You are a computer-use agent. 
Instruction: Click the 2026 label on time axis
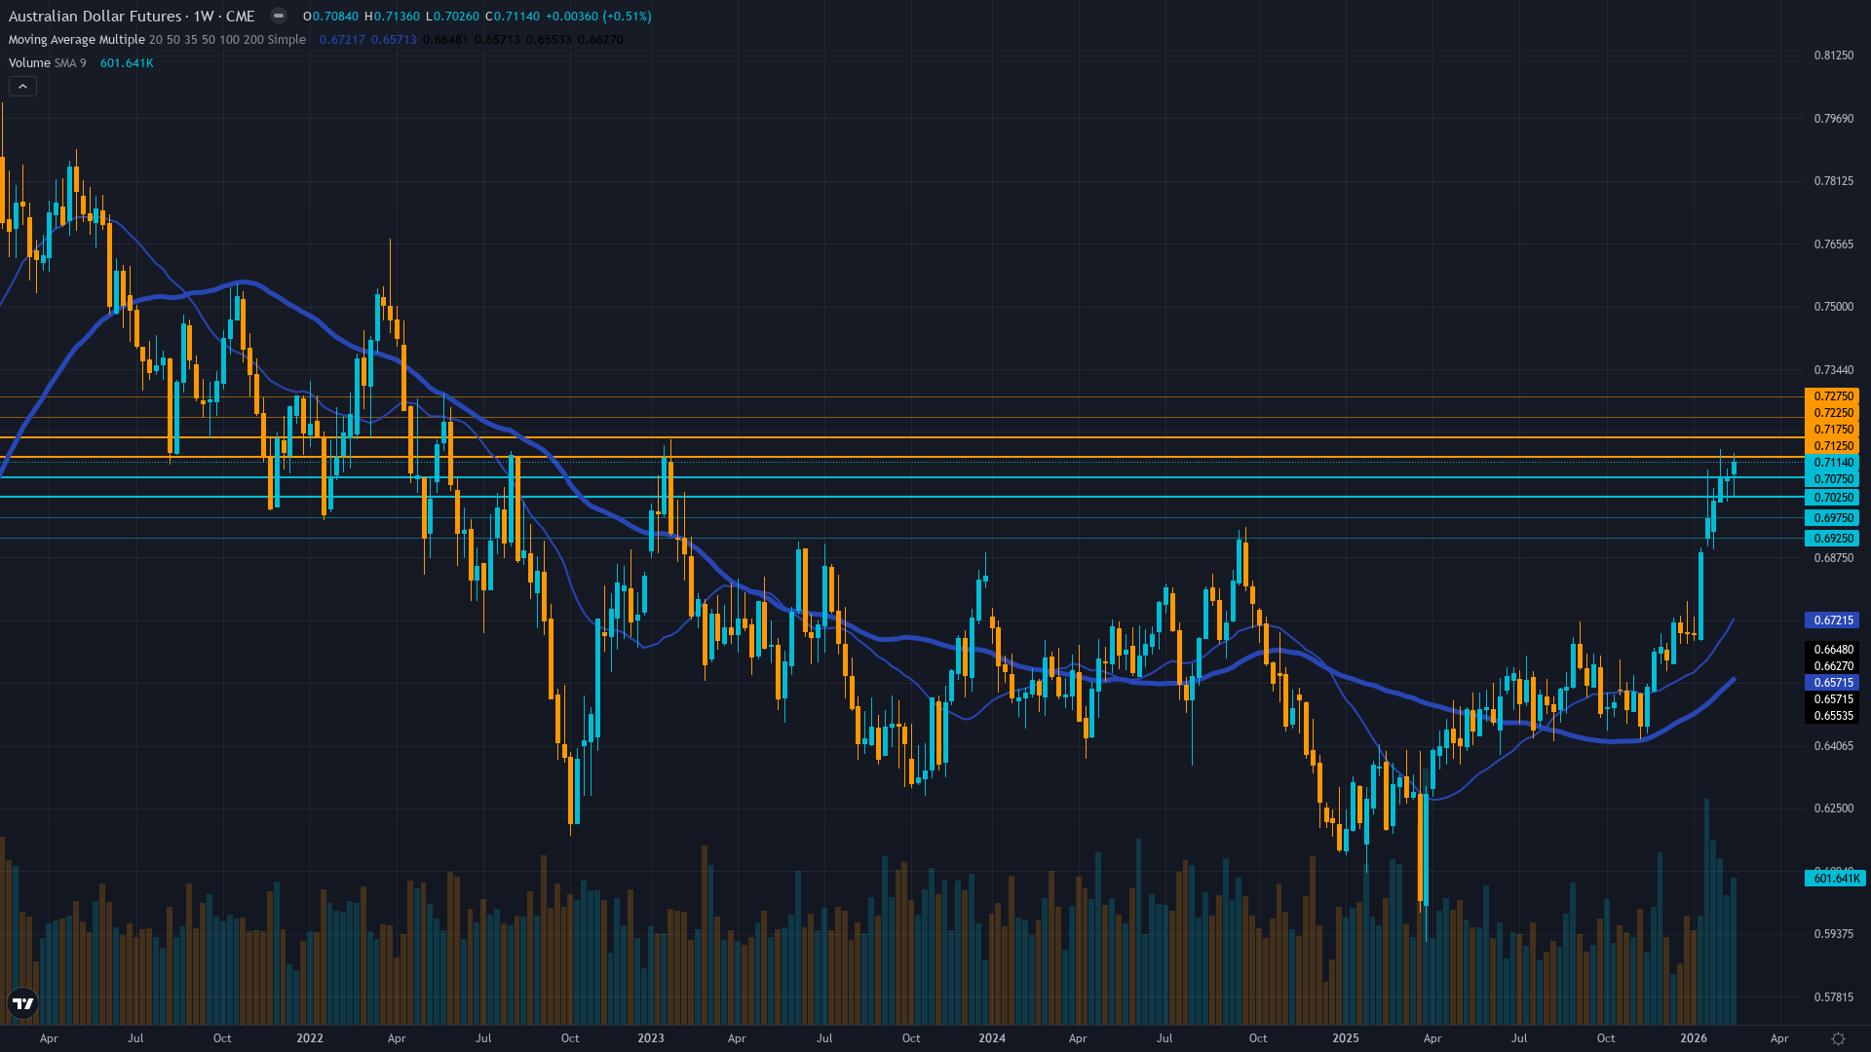pyautogui.click(x=1694, y=1038)
